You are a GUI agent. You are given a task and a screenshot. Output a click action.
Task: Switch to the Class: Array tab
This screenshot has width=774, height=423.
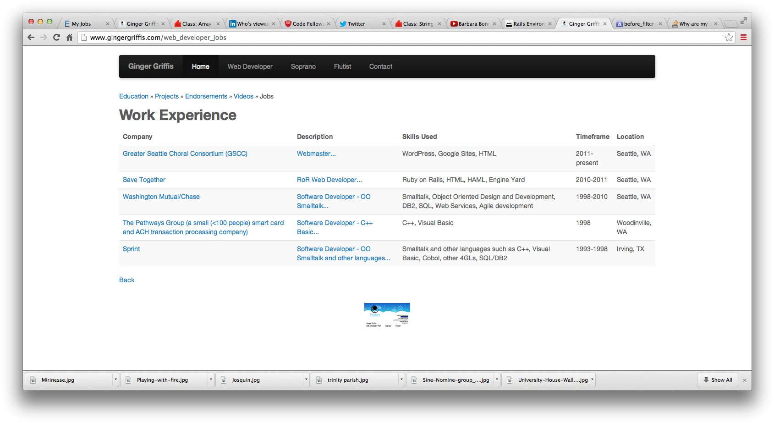pos(197,24)
